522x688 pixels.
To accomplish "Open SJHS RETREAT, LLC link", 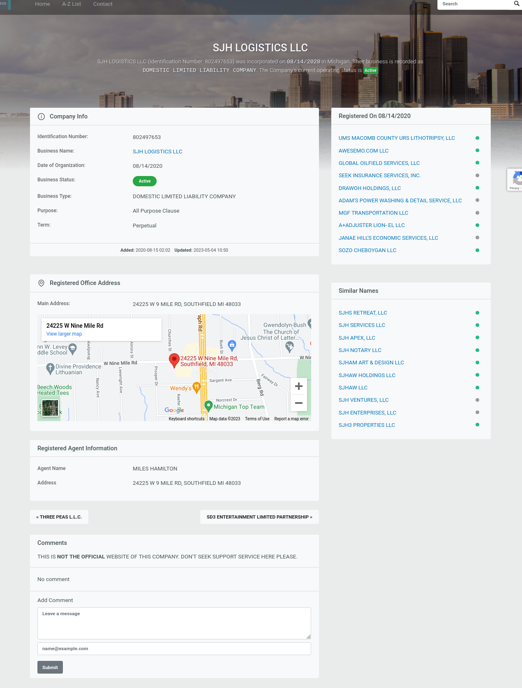I will pos(363,313).
